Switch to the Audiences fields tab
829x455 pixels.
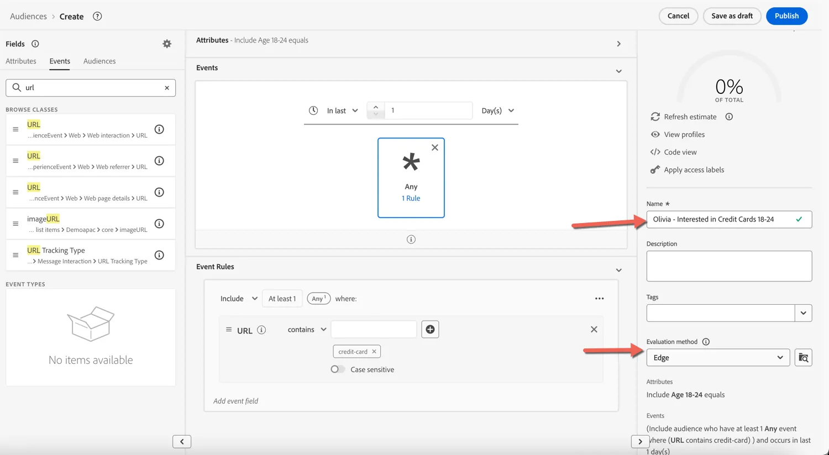pos(99,61)
